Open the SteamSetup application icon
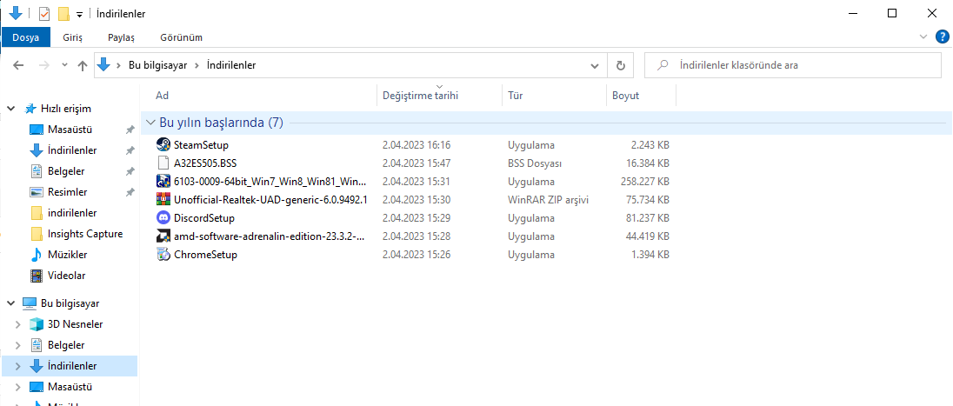 tap(163, 145)
